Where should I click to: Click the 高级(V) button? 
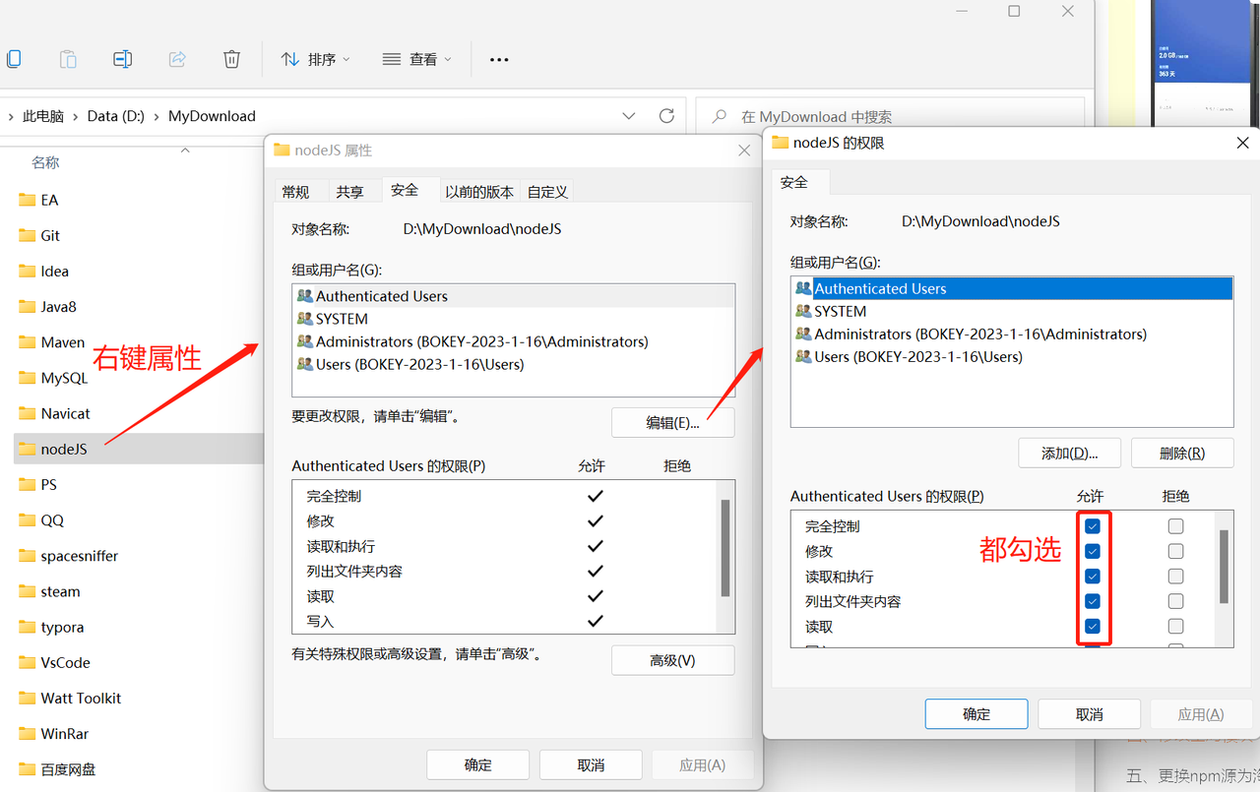tap(672, 660)
